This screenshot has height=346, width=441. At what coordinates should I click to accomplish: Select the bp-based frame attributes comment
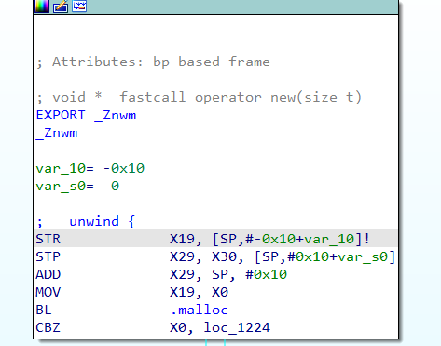pyautogui.click(x=153, y=62)
